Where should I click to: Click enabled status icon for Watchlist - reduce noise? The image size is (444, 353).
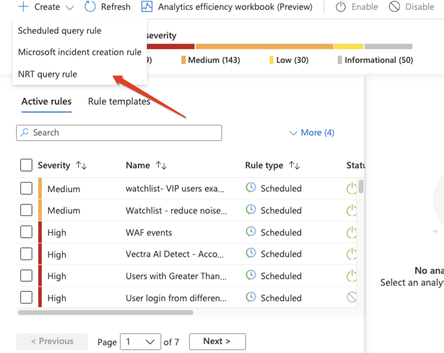pos(351,210)
